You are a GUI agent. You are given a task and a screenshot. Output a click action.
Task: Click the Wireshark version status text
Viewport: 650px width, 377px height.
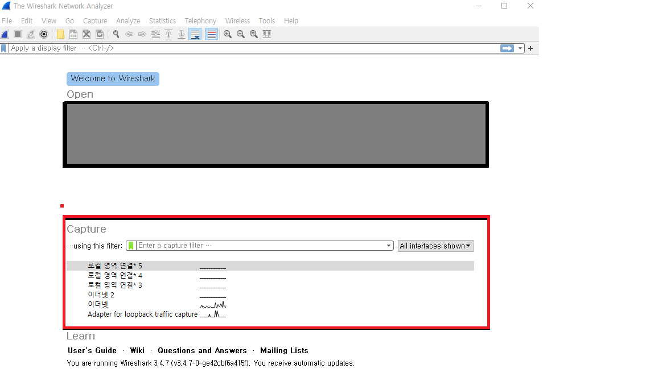[x=211, y=363]
